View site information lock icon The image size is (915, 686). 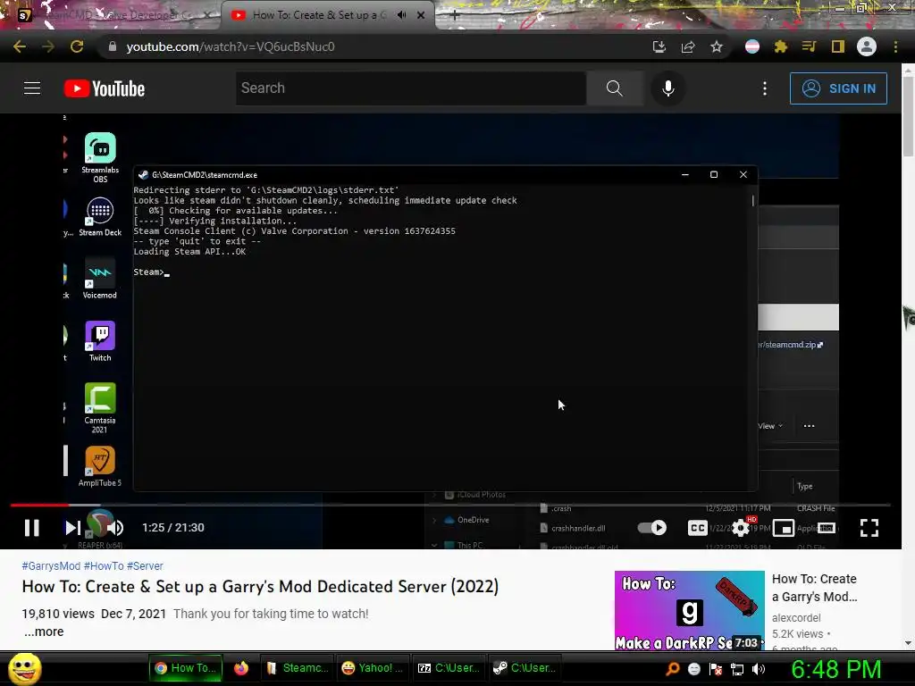click(113, 46)
